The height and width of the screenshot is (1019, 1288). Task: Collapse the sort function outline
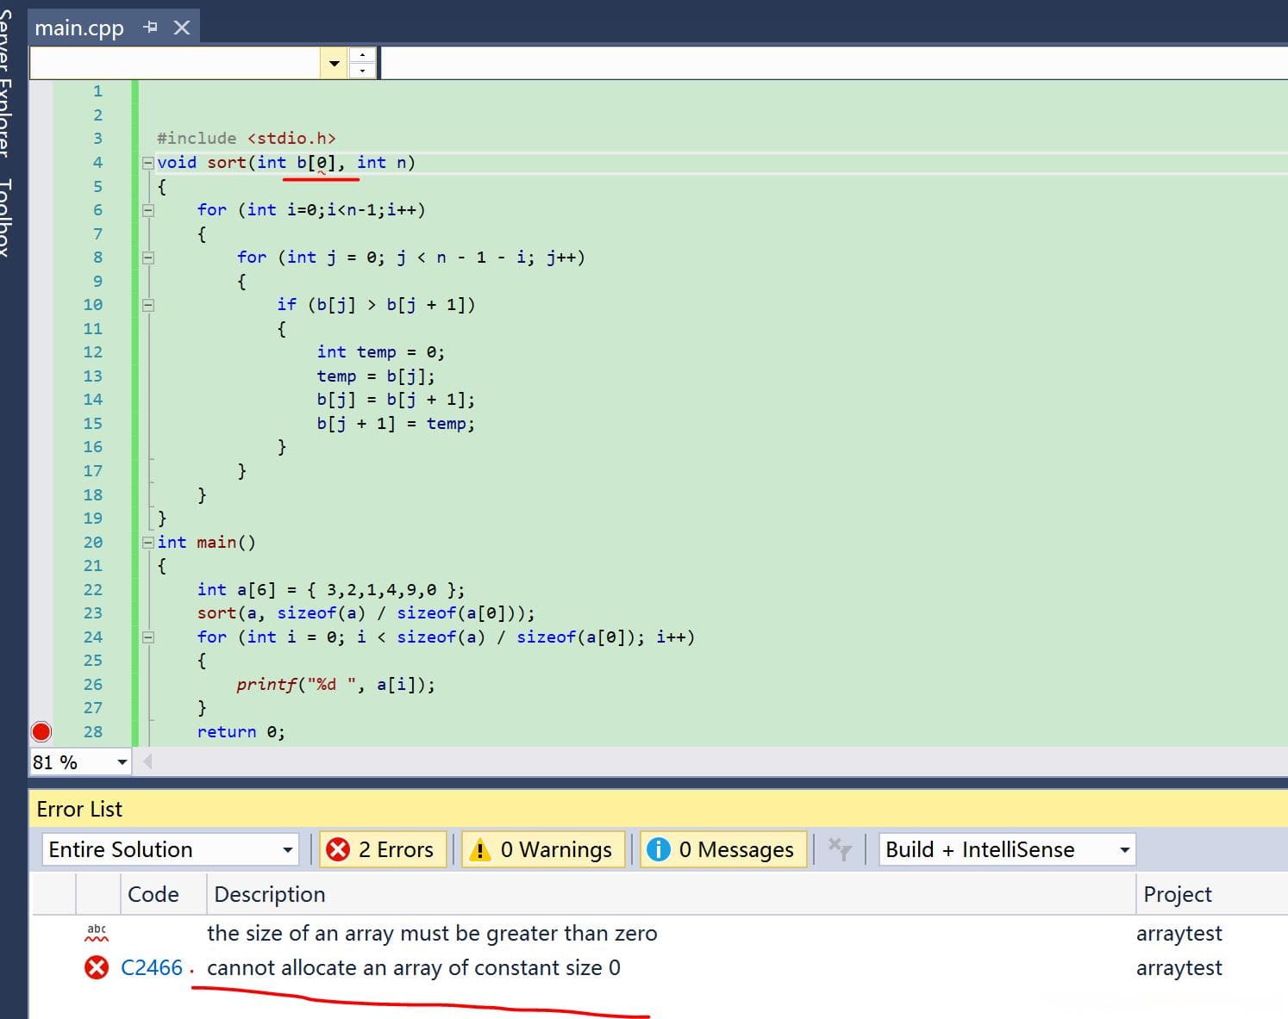point(147,163)
